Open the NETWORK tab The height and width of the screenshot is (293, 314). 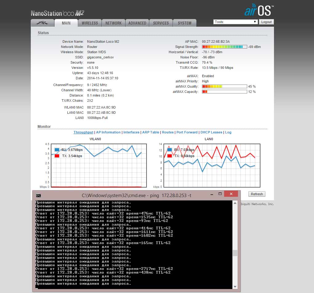[x=114, y=23]
